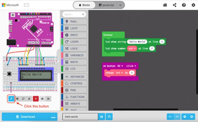Click the 'by 1' value in change block
198x122 pixels.
[132, 73]
